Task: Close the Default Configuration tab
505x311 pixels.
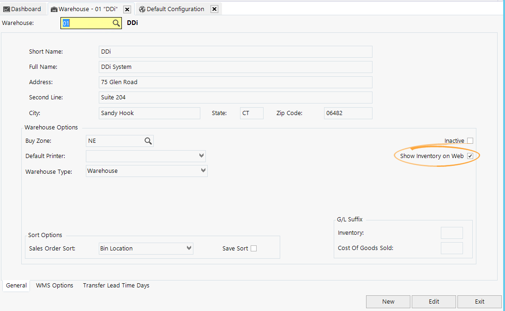Action: click(214, 9)
